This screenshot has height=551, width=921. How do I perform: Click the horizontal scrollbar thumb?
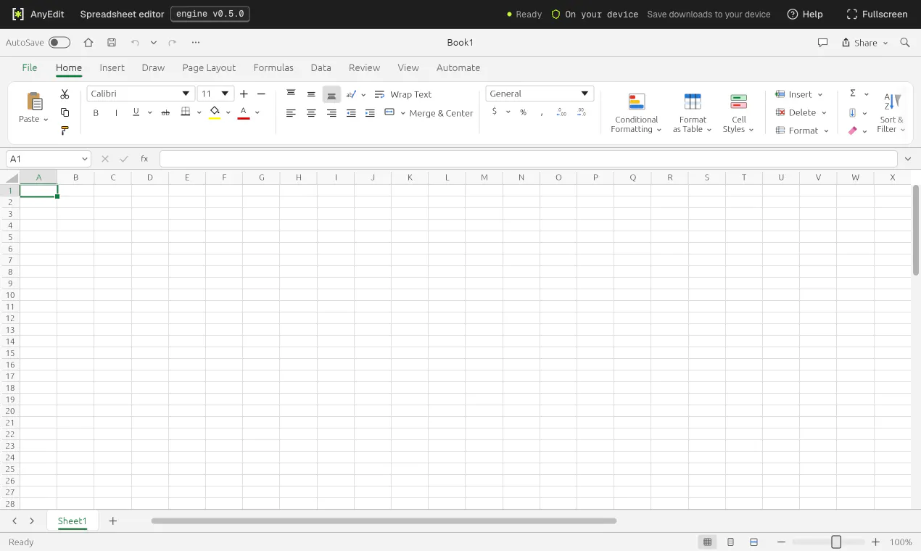click(384, 521)
